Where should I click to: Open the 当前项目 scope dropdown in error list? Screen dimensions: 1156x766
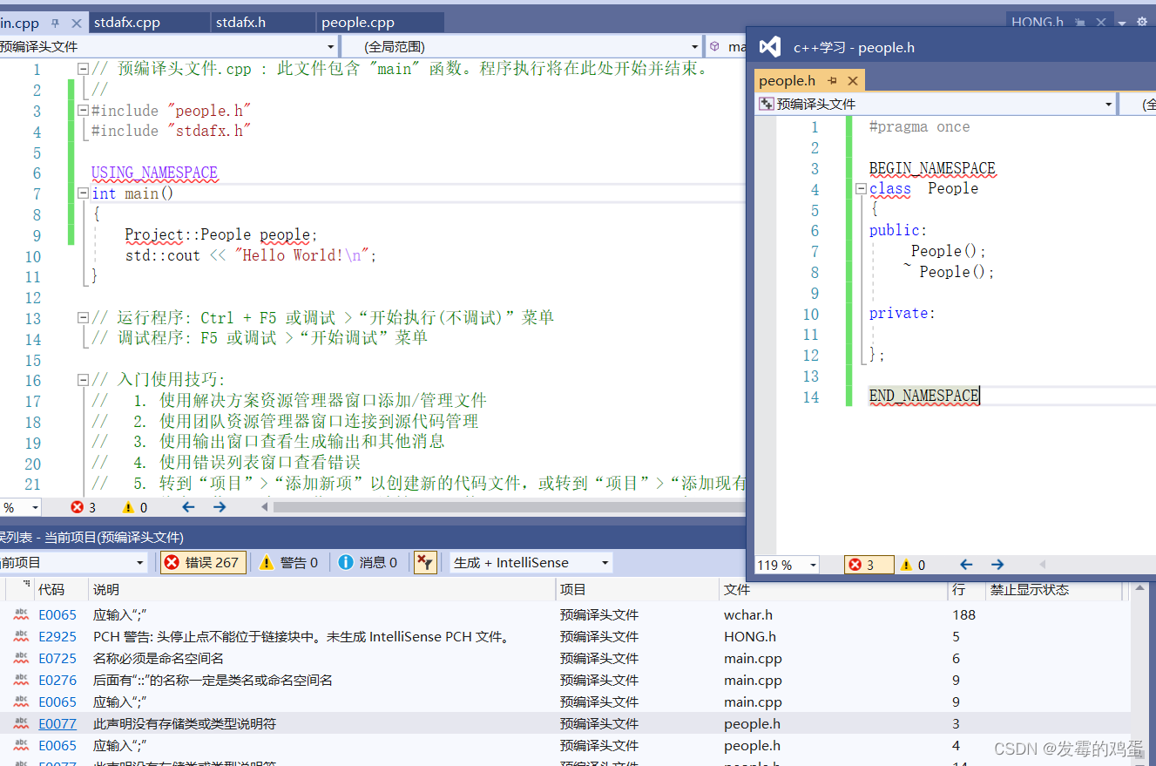click(139, 563)
